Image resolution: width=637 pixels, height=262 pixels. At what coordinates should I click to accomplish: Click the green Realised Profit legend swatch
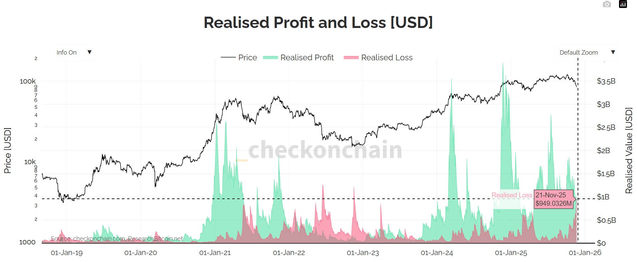point(271,57)
